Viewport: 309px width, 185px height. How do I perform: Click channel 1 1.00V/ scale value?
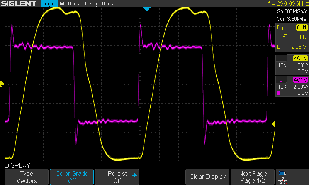coord(301,65)
